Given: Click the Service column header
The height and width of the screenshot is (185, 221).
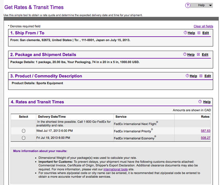Looking at the screenshot, I should [x=121, y=117].
